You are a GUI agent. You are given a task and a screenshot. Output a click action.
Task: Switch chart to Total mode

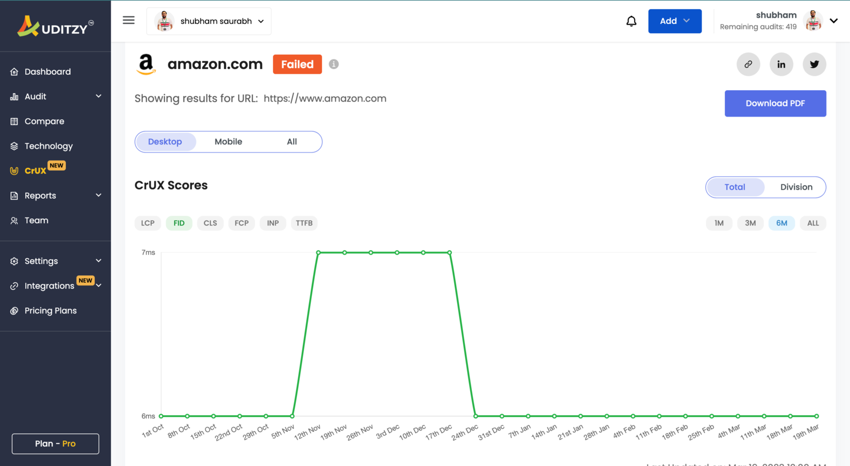(735, 187)
